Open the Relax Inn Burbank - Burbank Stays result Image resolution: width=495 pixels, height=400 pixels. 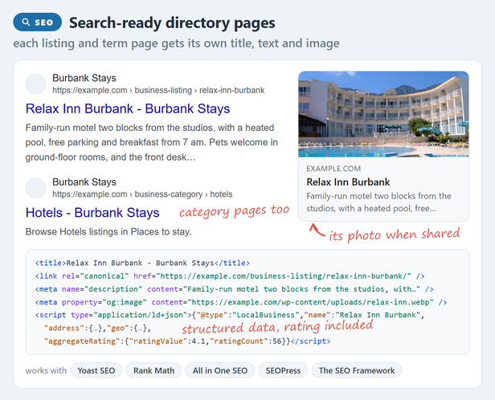(128, 108)
